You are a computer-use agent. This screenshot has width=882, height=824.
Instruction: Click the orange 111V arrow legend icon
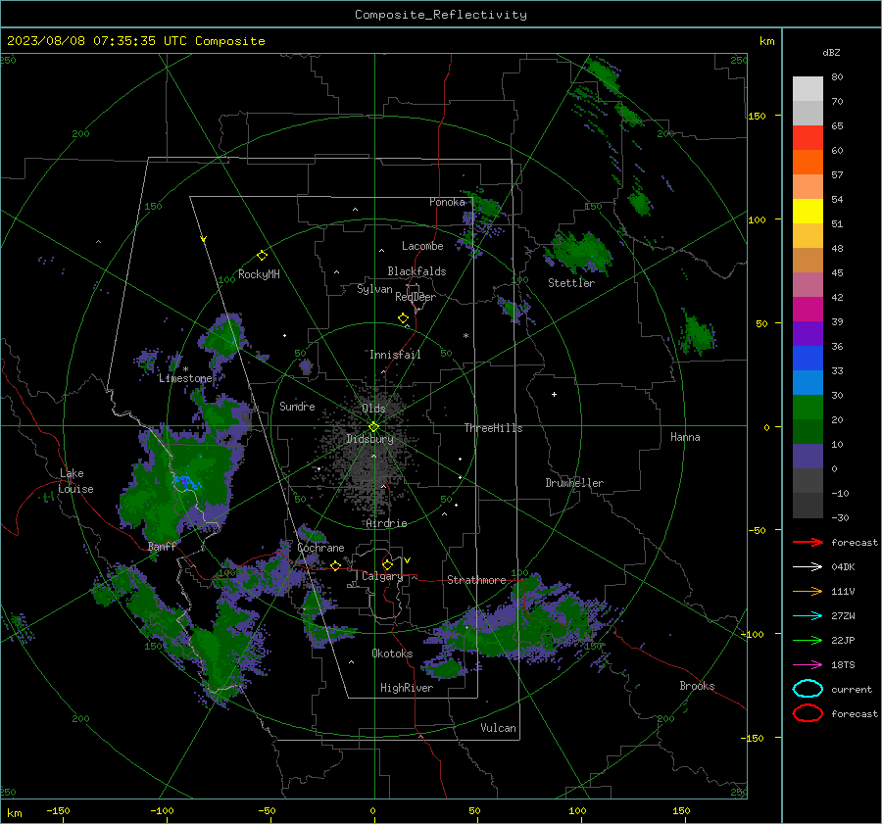click(808, 591)
